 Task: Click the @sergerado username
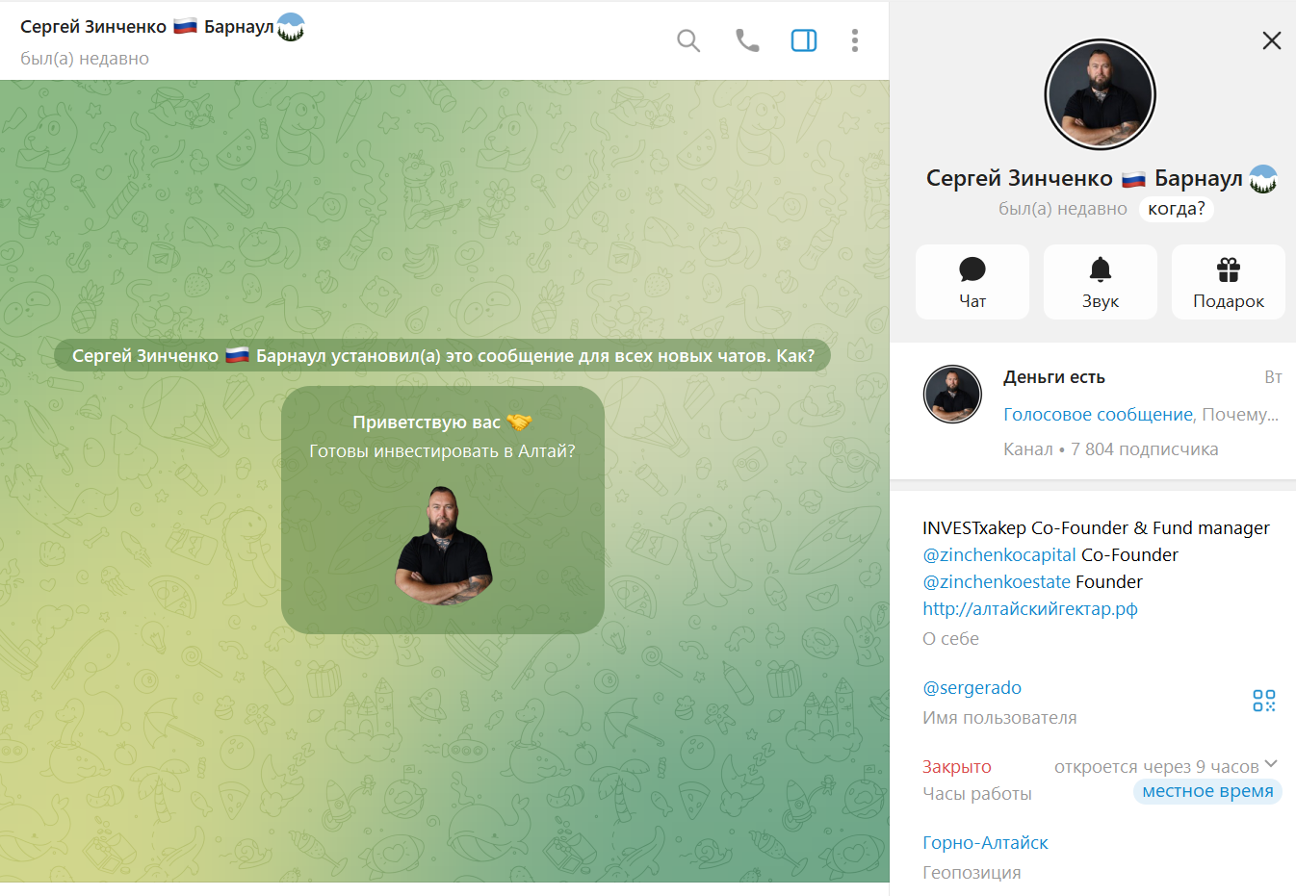coord(972,688)
